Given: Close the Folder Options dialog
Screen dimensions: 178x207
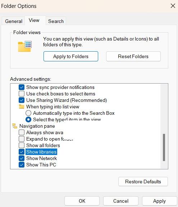Looking at the screenshot, I should [173, 6].
